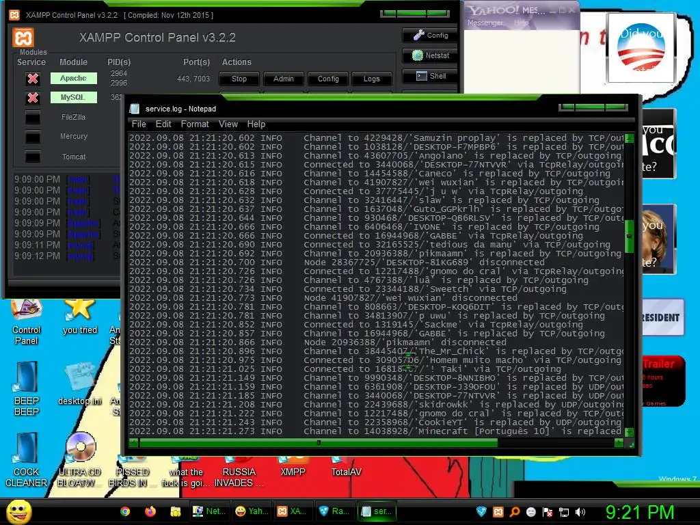
Task: Click the smiley Start button
Action: tap(18, 511)
